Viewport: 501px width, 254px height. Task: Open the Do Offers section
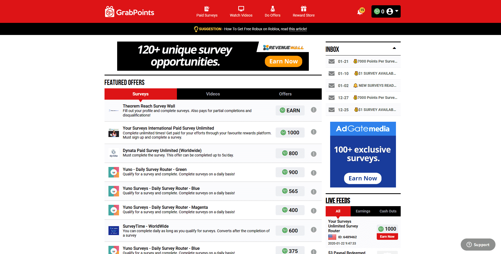click(272, 12)
